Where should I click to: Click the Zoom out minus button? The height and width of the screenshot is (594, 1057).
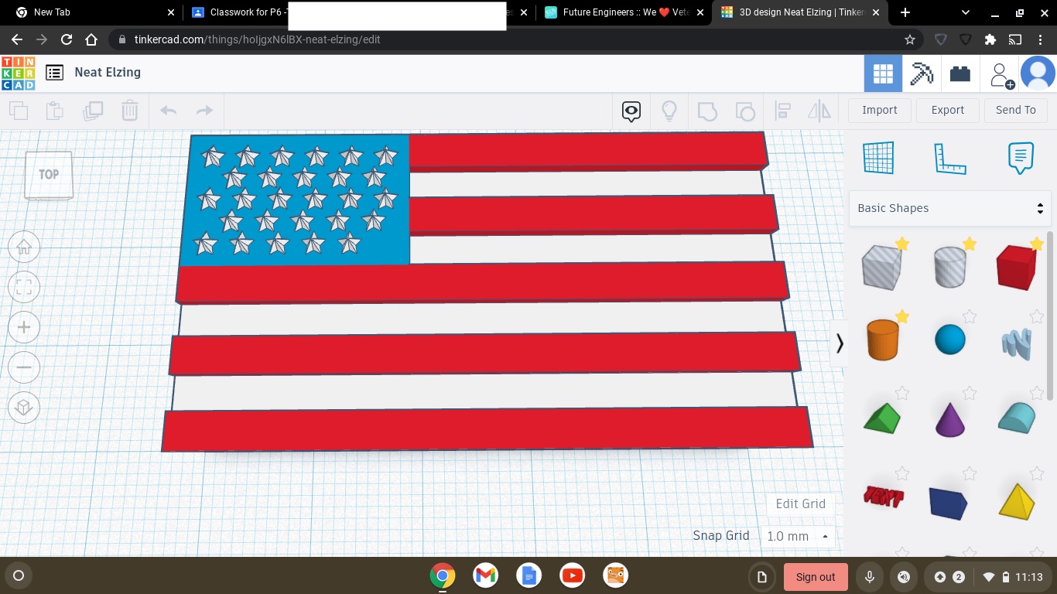tap(24, 367)
